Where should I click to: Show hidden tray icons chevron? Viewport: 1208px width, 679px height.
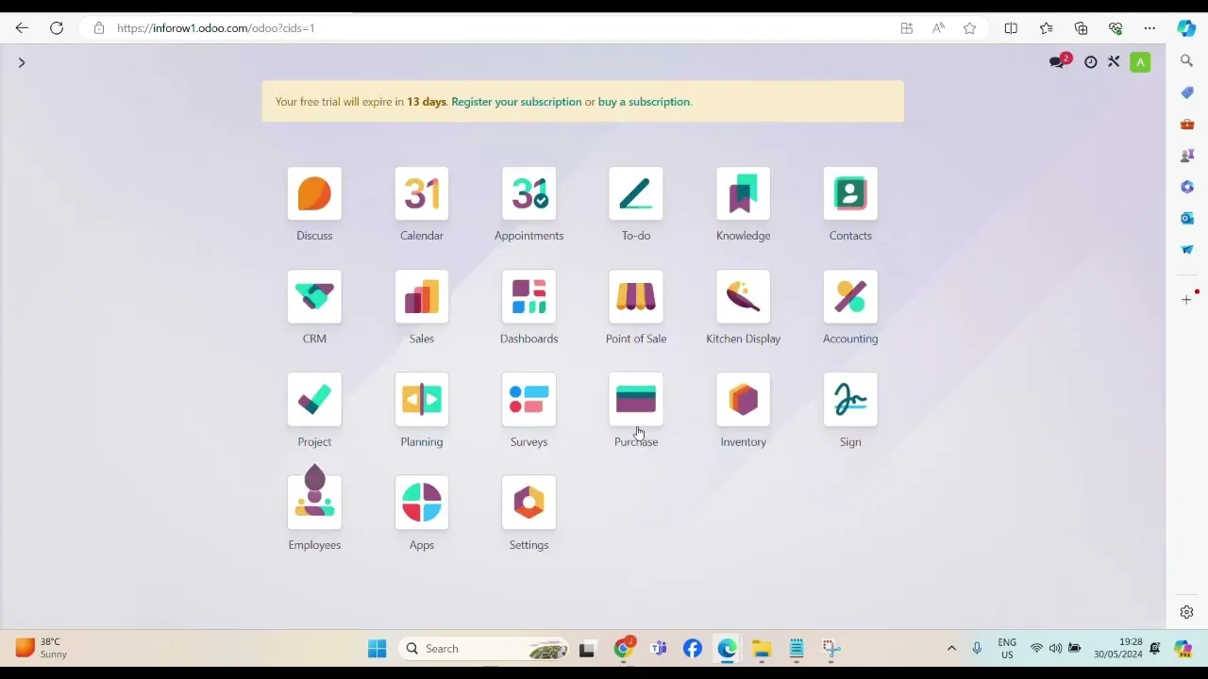951,649
